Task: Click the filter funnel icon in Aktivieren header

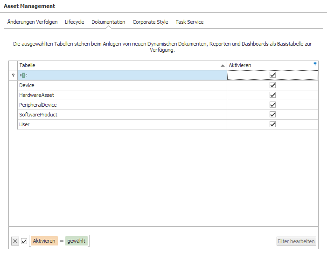Action: 315,64
